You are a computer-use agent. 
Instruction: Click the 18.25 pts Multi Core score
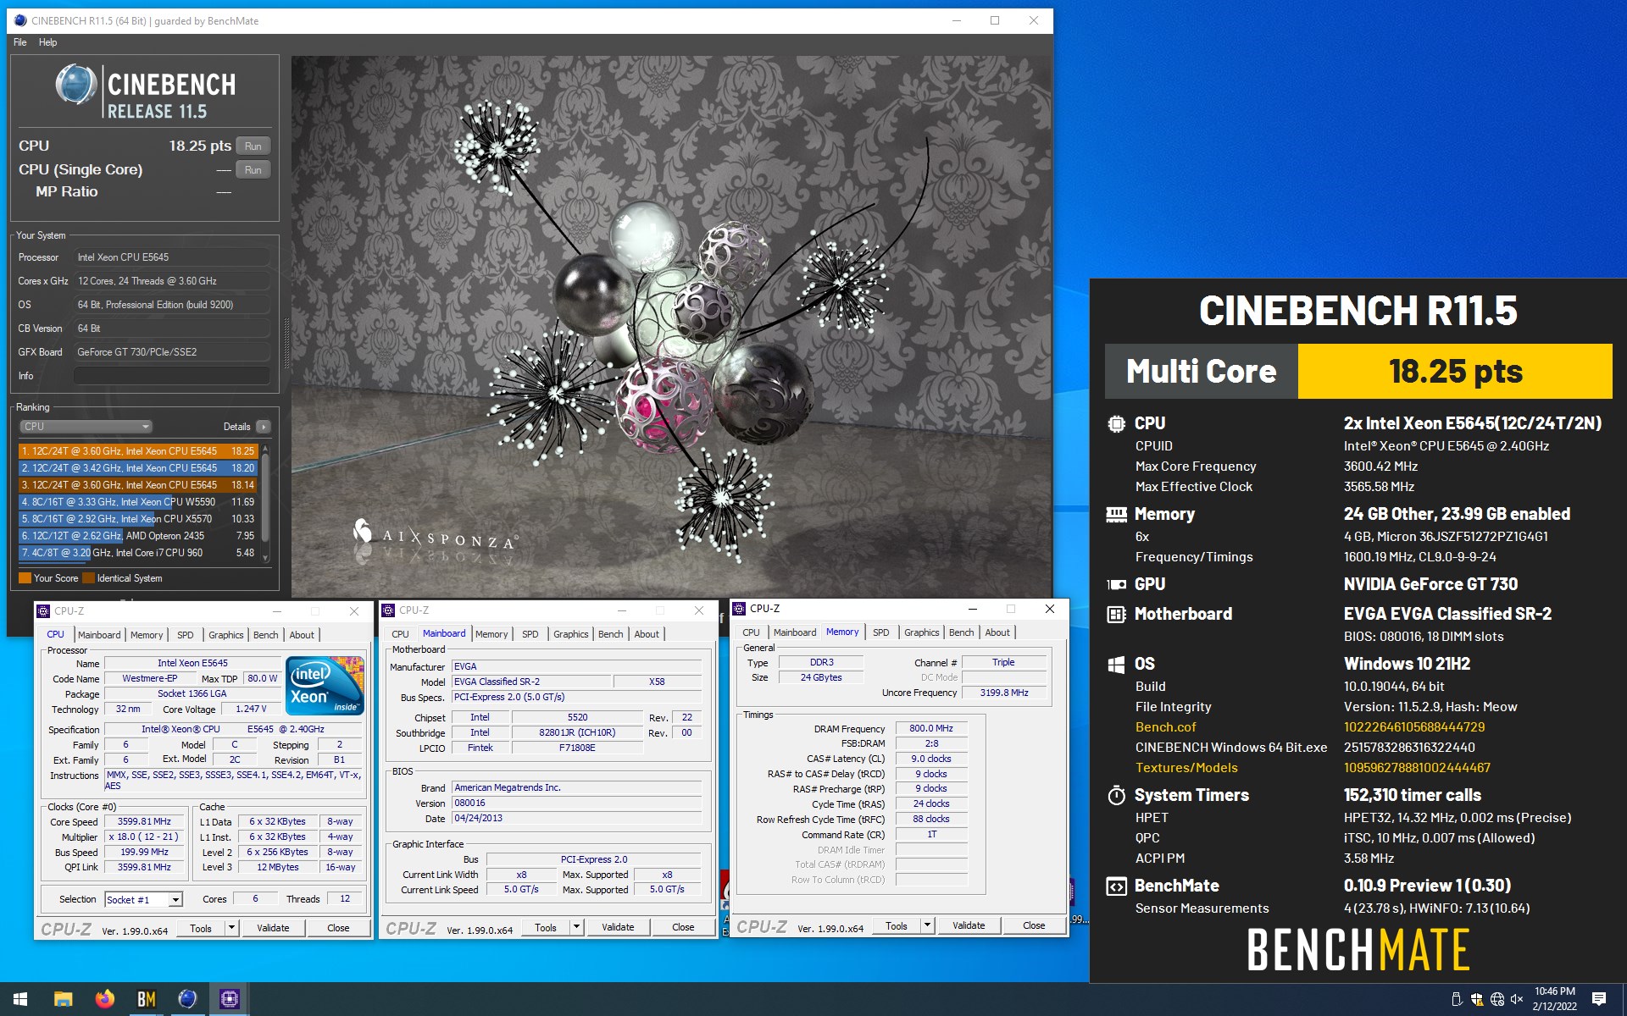(x=1455, y=371)
